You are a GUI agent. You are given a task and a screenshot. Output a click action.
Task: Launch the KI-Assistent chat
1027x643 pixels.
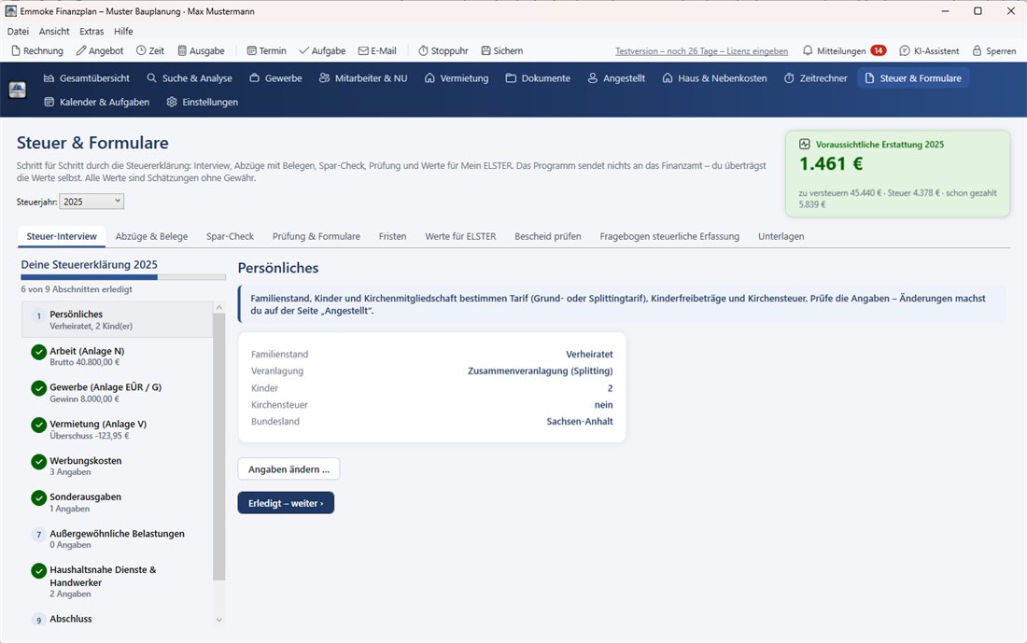929,50
